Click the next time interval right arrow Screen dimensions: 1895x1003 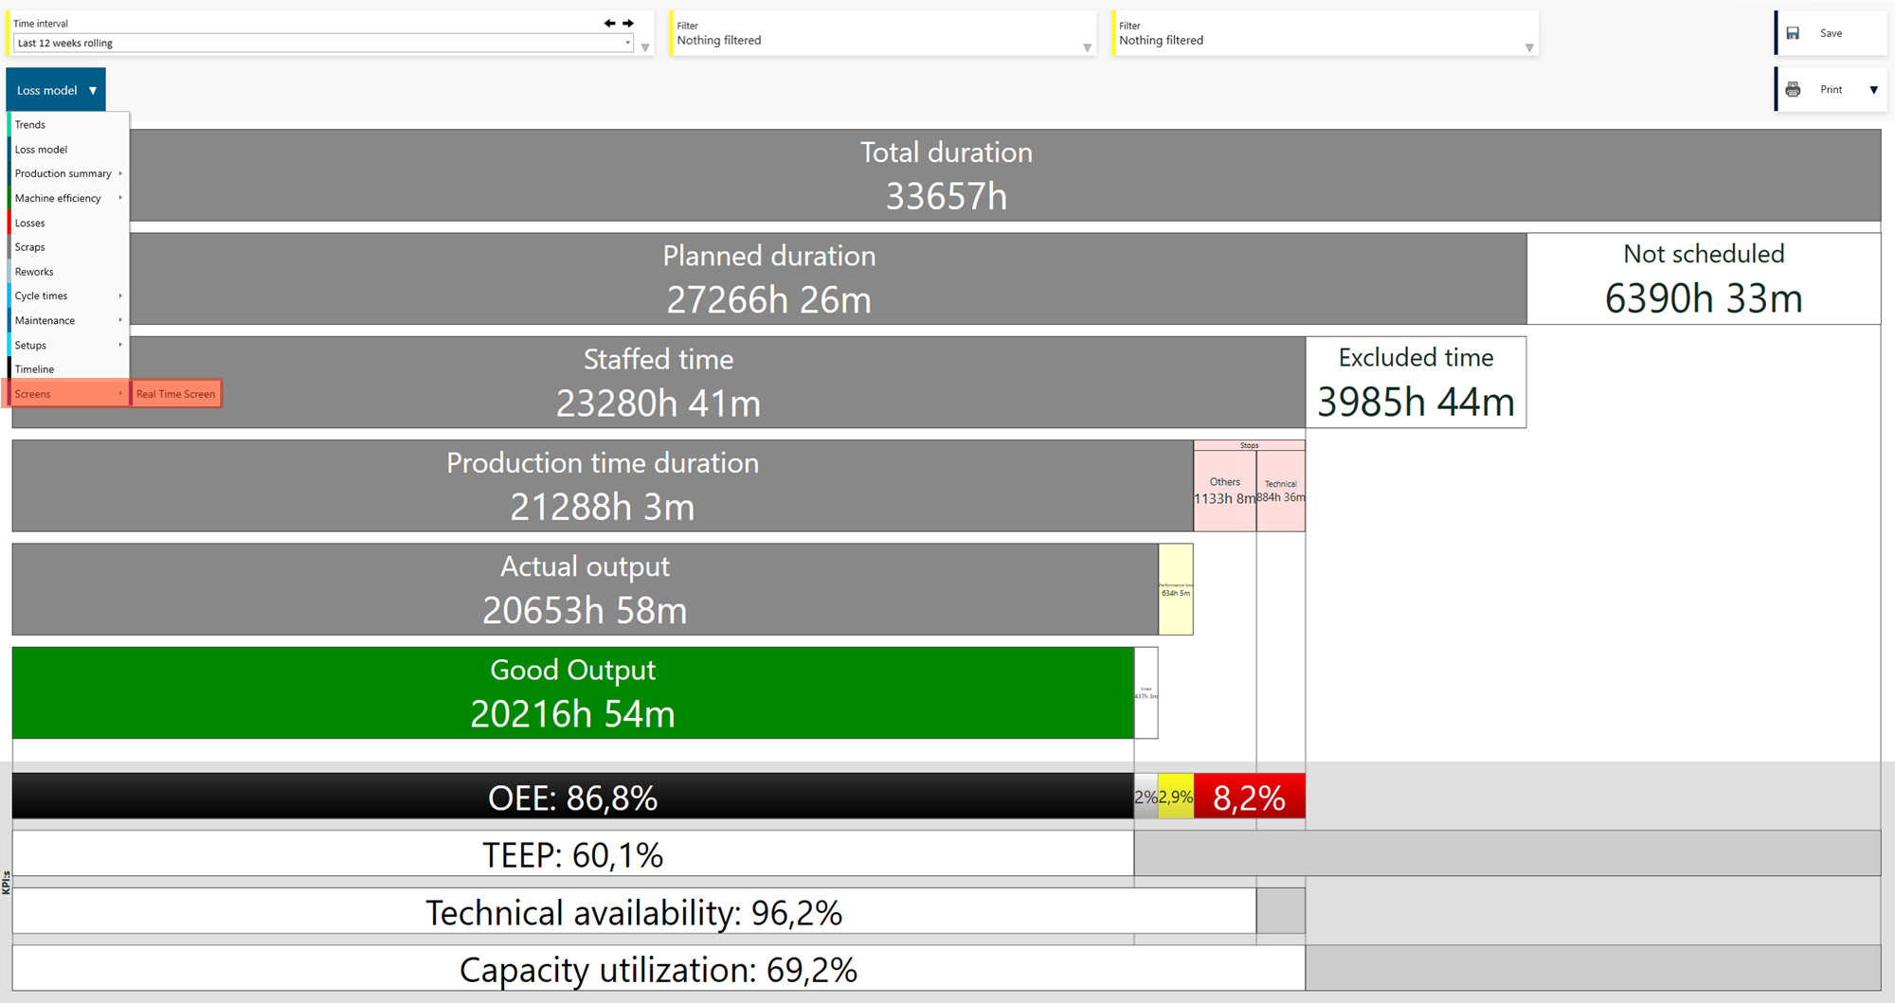pyautogui.click(x=628, y=23)
